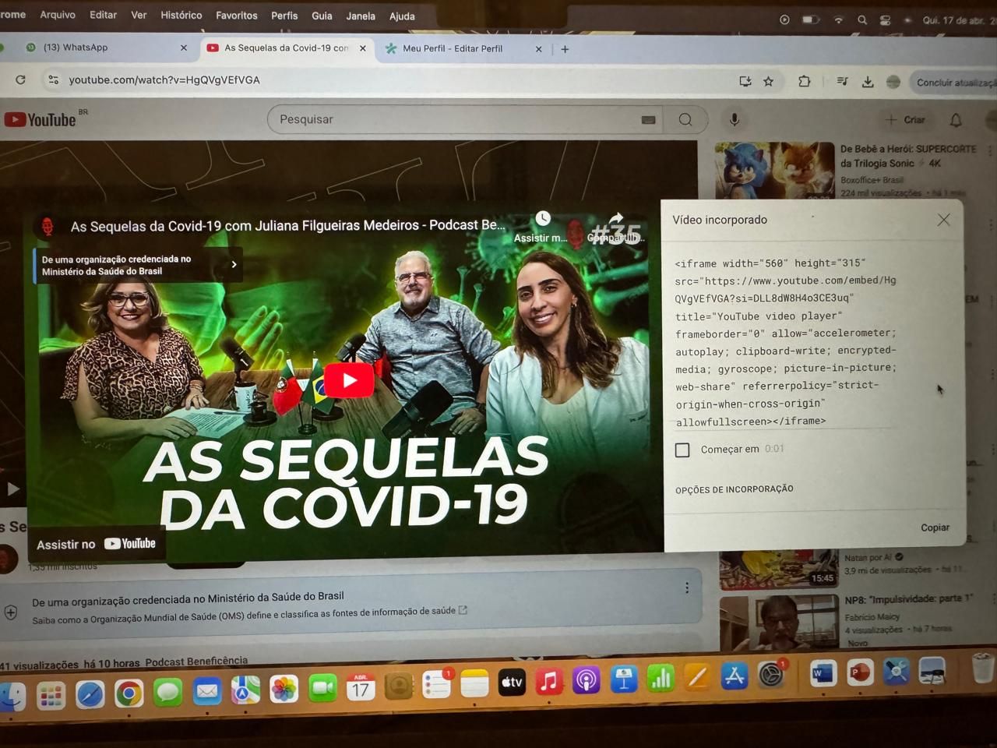Open the Ajuda menu
This screenshot has width=997, height=748.
tap(402, 16)
